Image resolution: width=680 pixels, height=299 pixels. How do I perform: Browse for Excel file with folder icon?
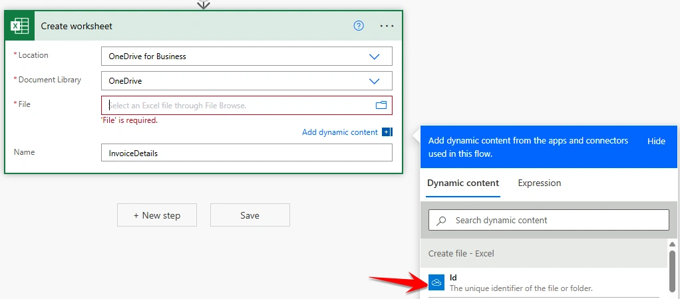pyautogui.click(x=381, y=105)
